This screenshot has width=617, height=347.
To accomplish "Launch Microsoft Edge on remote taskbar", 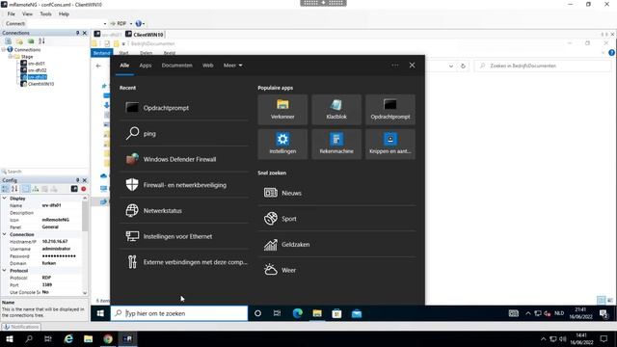I will [x=298, y=313].
